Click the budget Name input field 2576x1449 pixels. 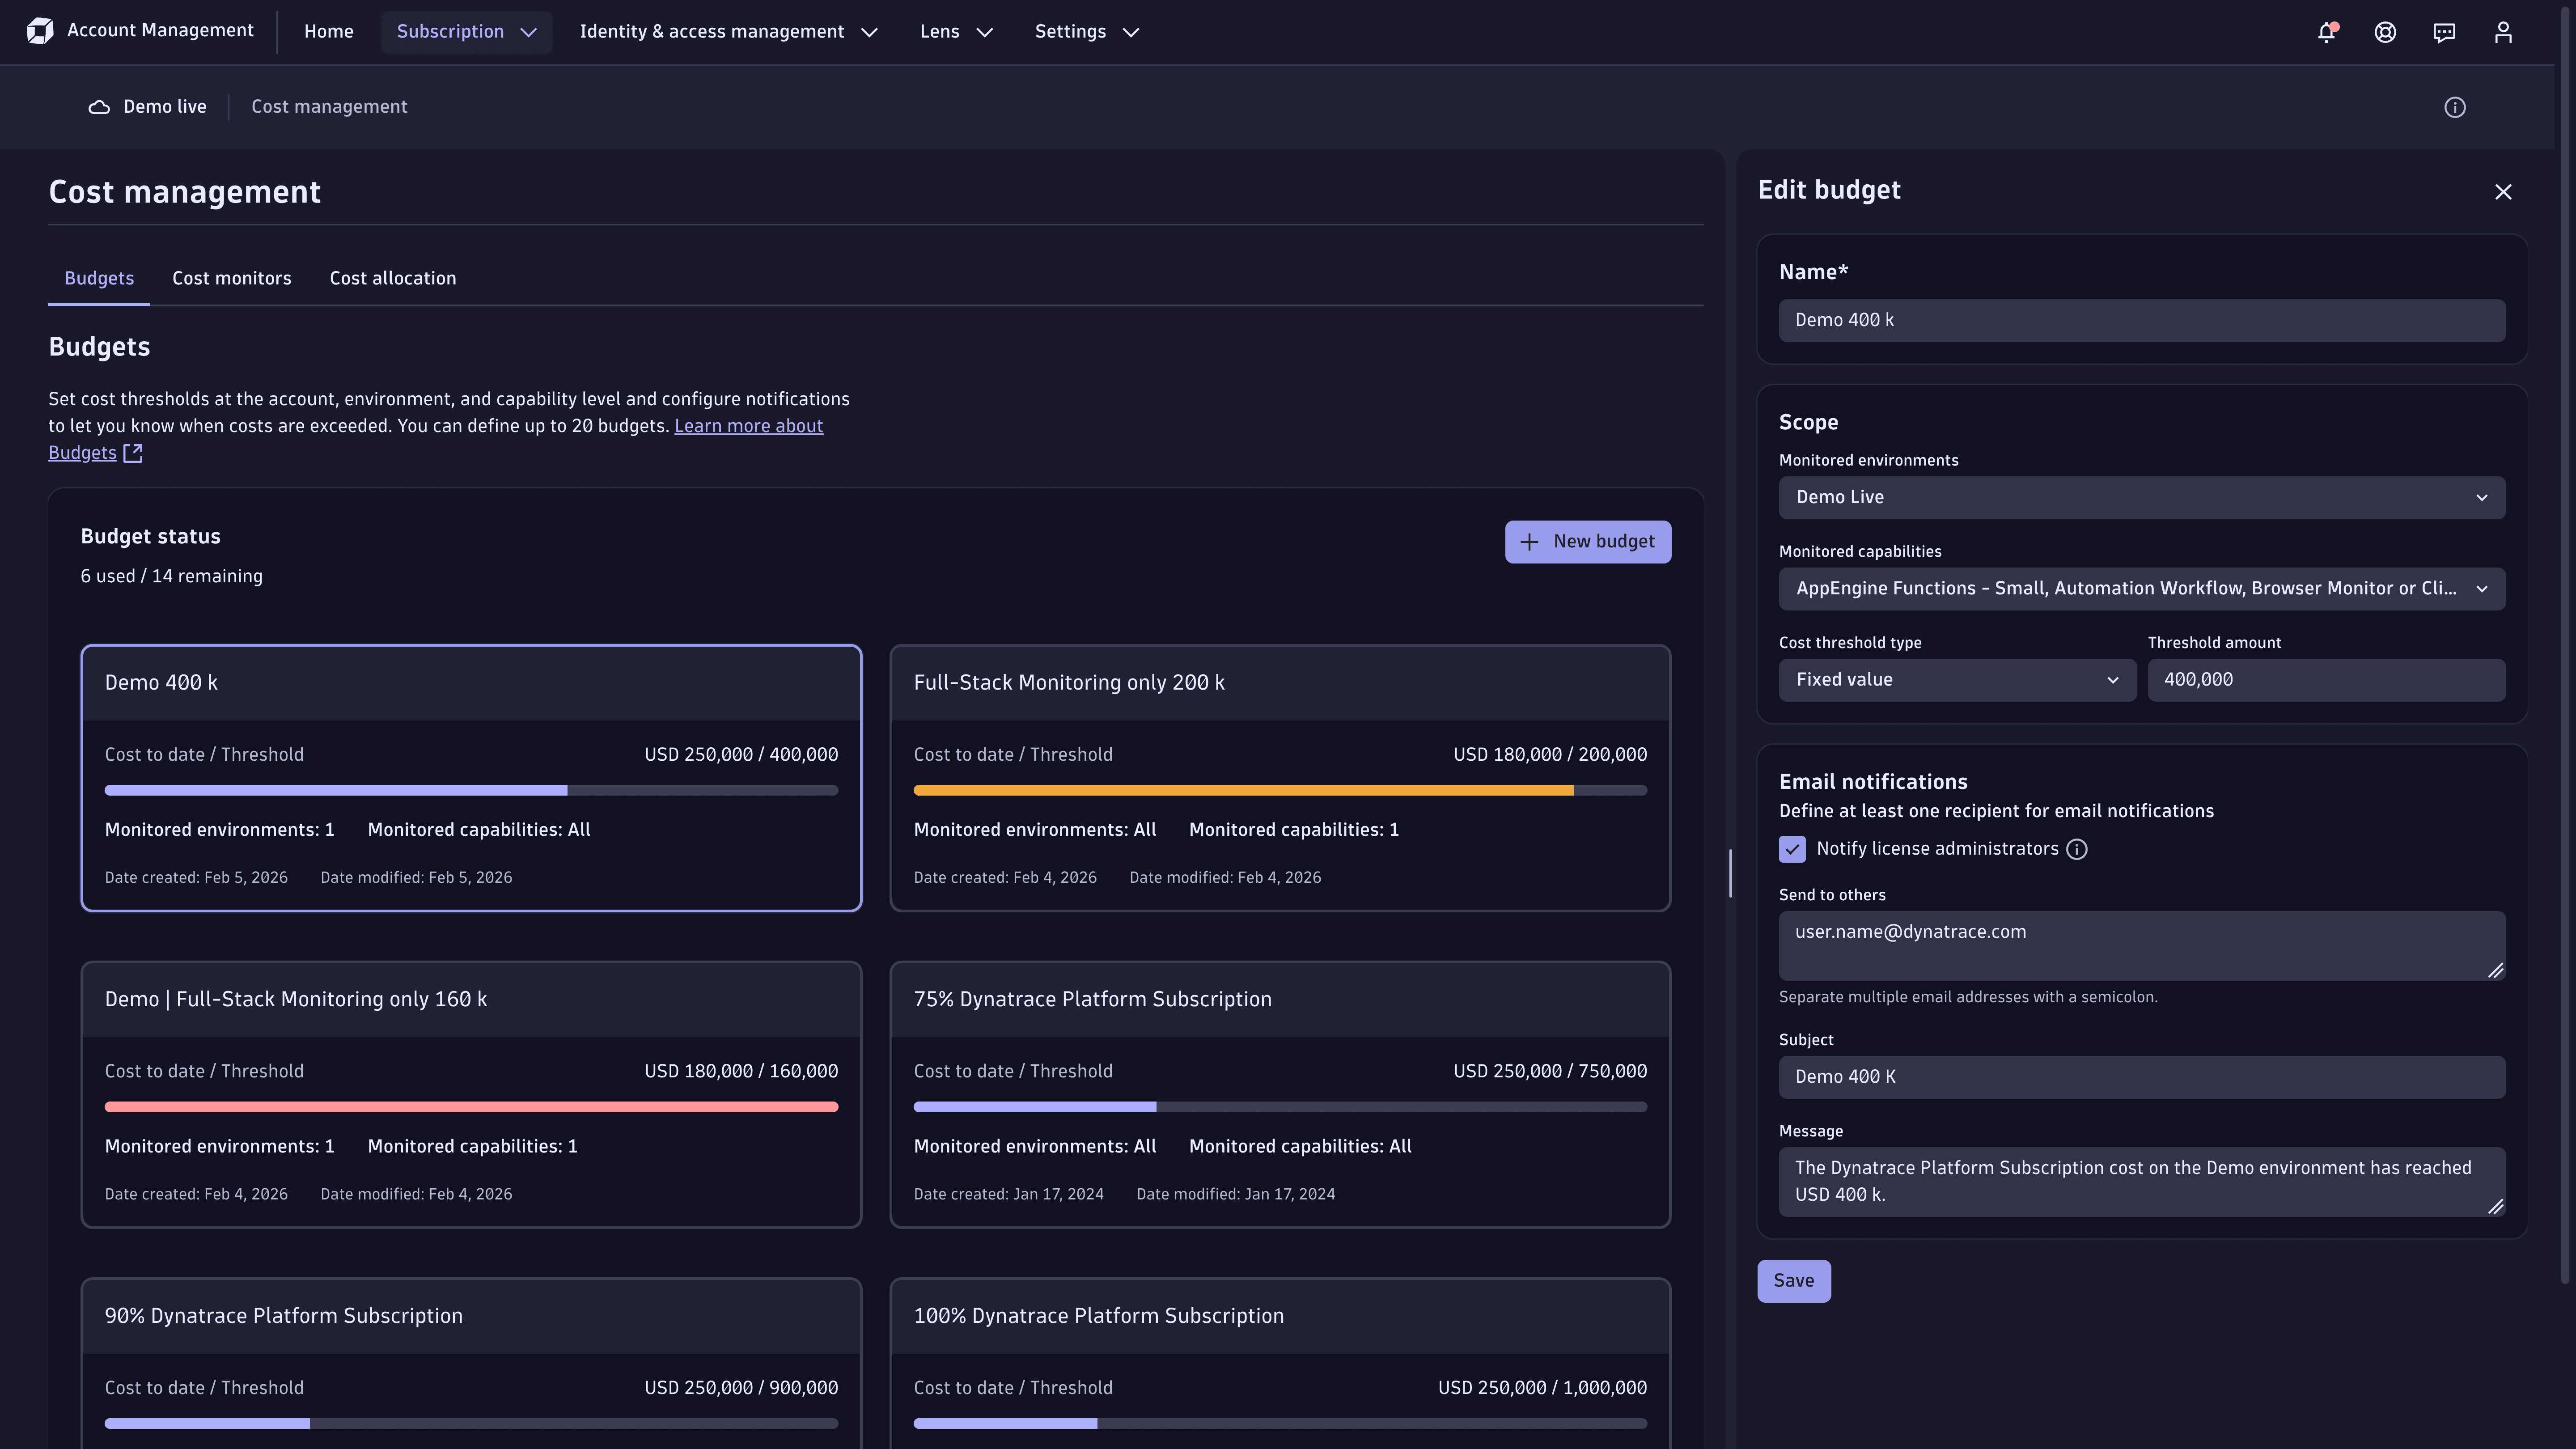click(x=2141, y=321)
